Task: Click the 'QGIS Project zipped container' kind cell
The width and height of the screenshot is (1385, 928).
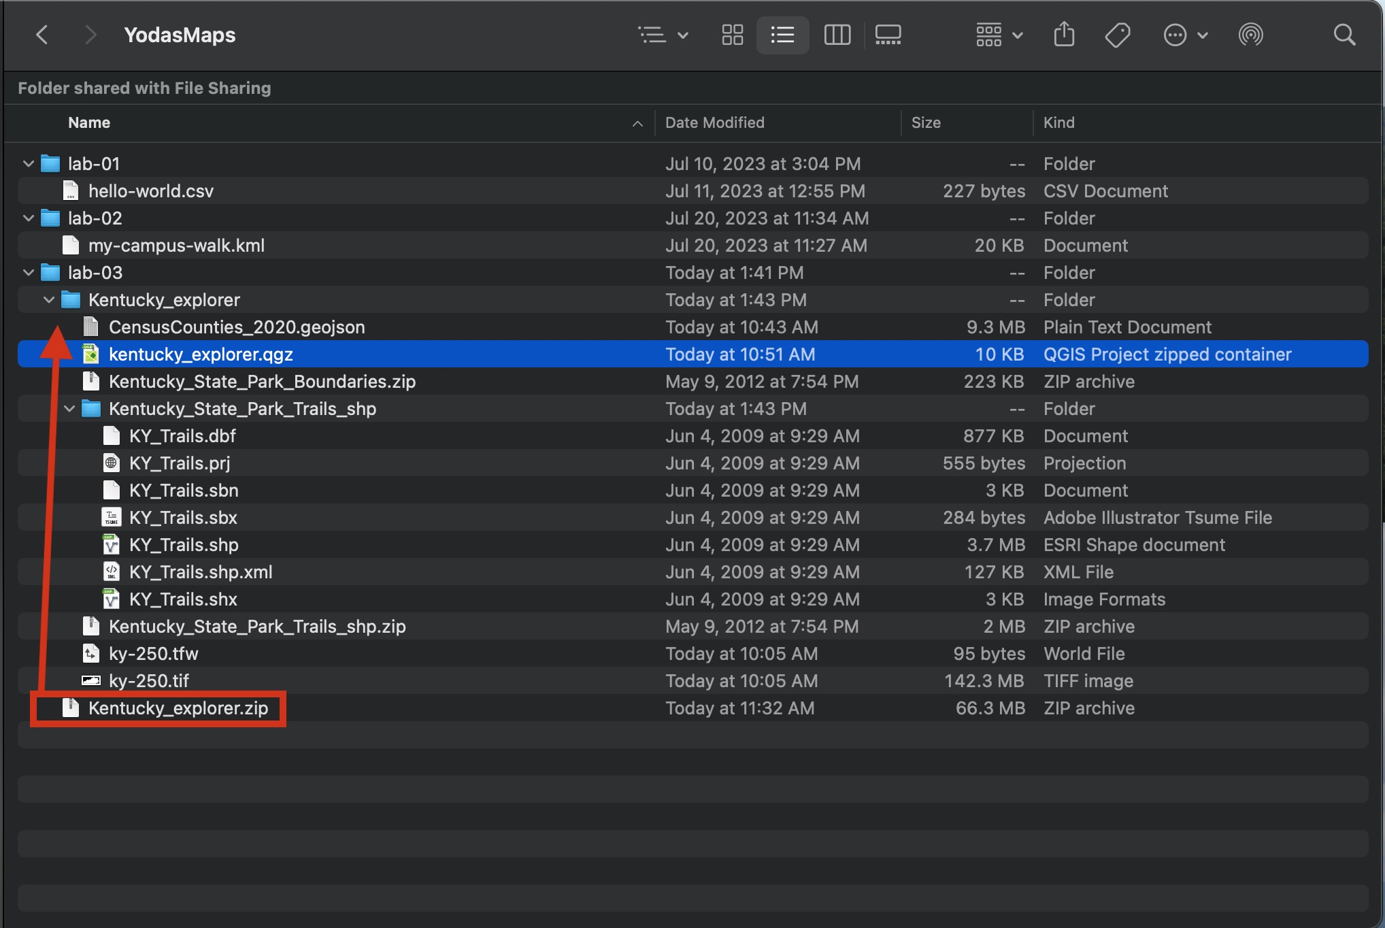Action: coord(1167,354)
